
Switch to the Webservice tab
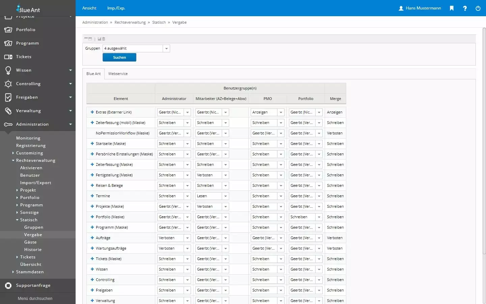(118, 74)
